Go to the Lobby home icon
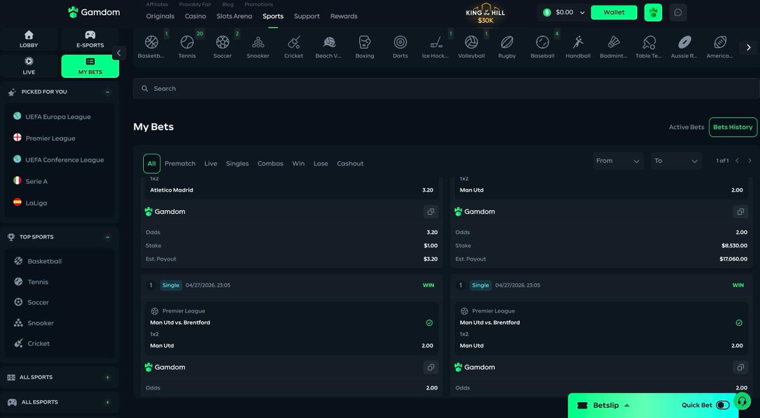 [x=28, y=35]
